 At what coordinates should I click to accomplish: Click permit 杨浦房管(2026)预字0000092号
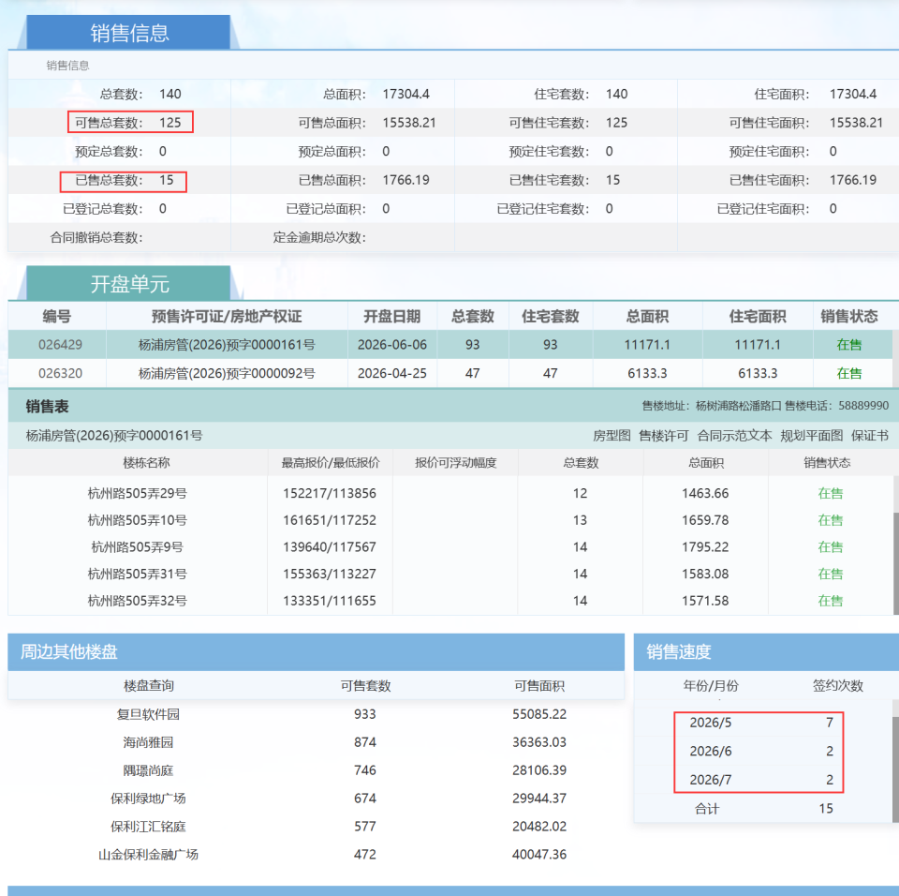pos(227,373)
